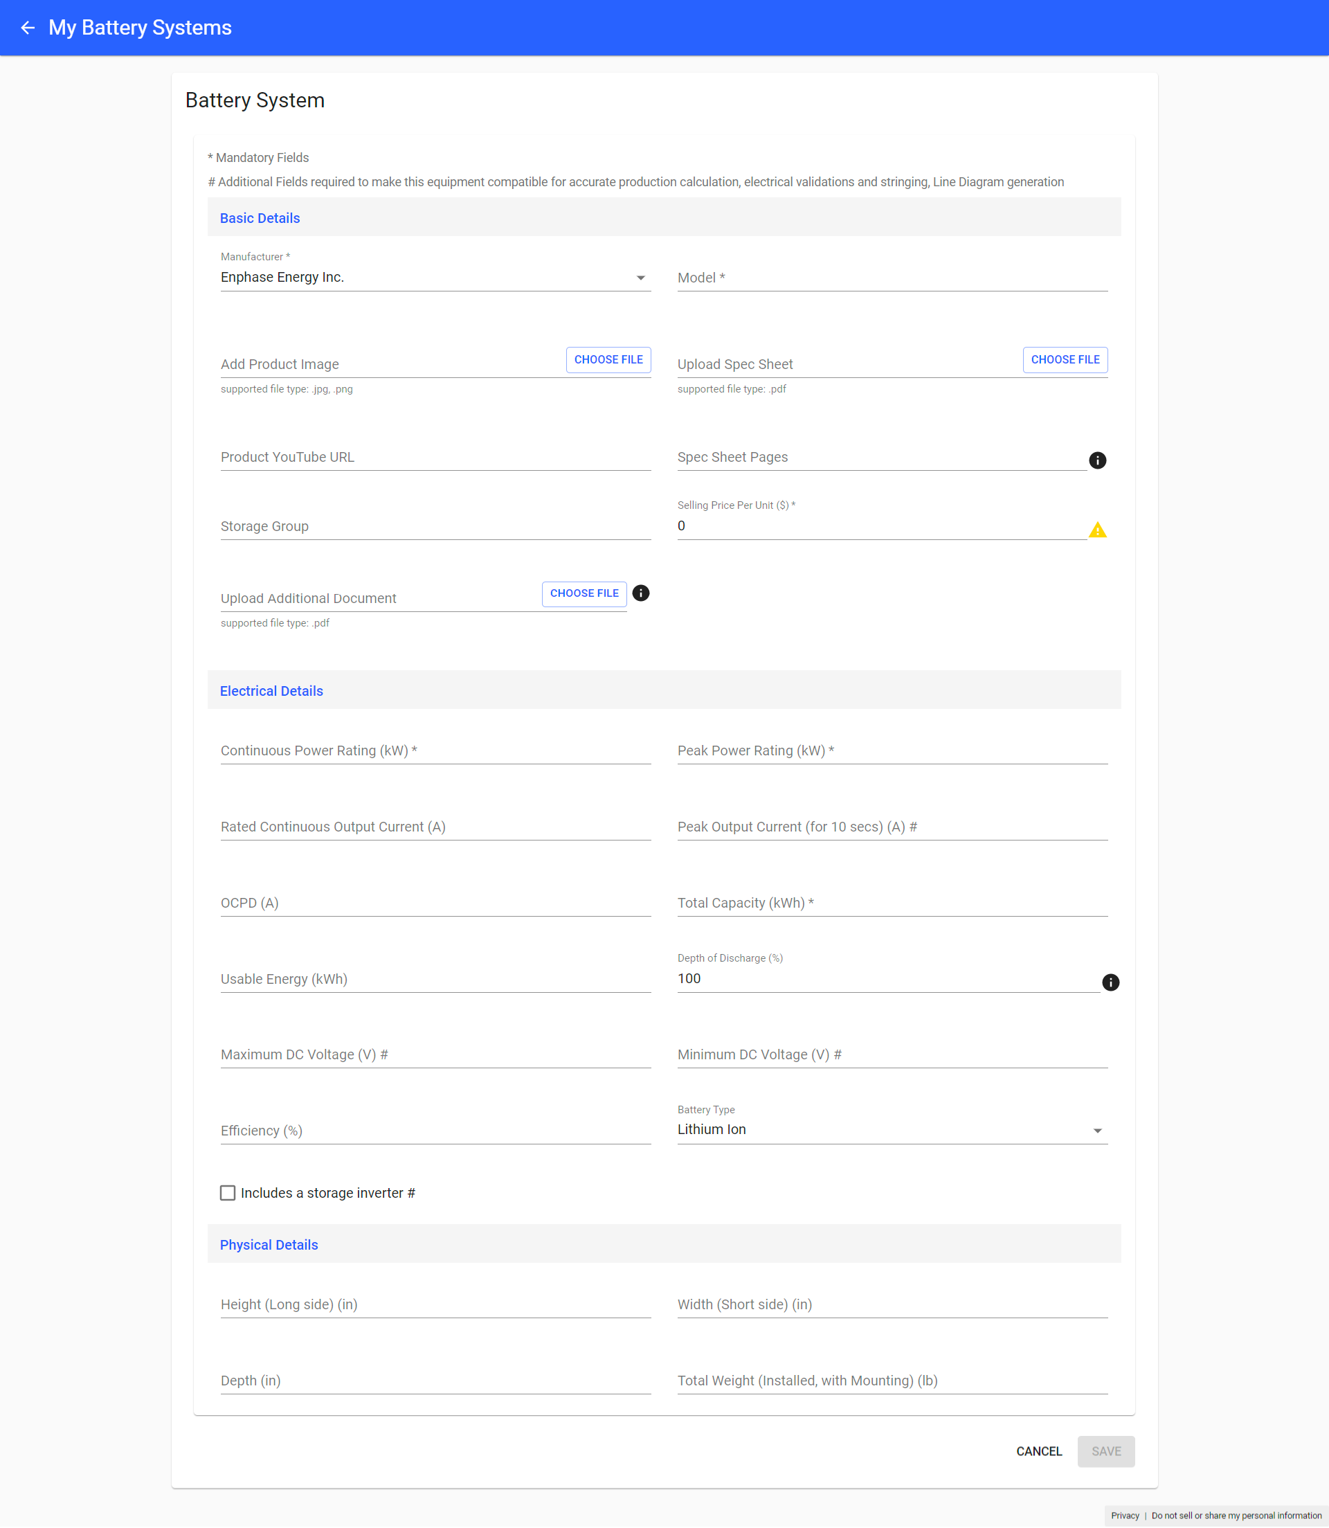Click the Product YouTube URL field
Screen dimensions: 1329x1528
click(435, 457)
